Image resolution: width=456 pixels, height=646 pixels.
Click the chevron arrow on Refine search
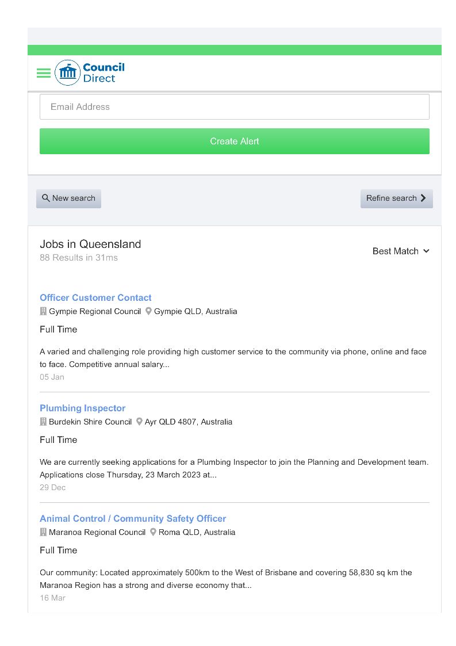coord(424,198)
